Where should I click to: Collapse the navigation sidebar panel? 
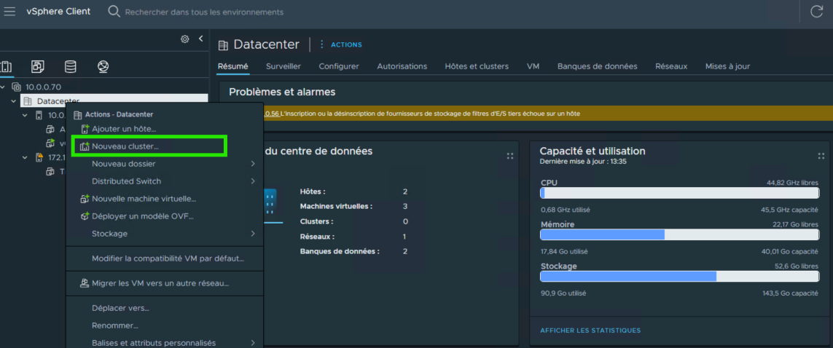click(200, 39)
